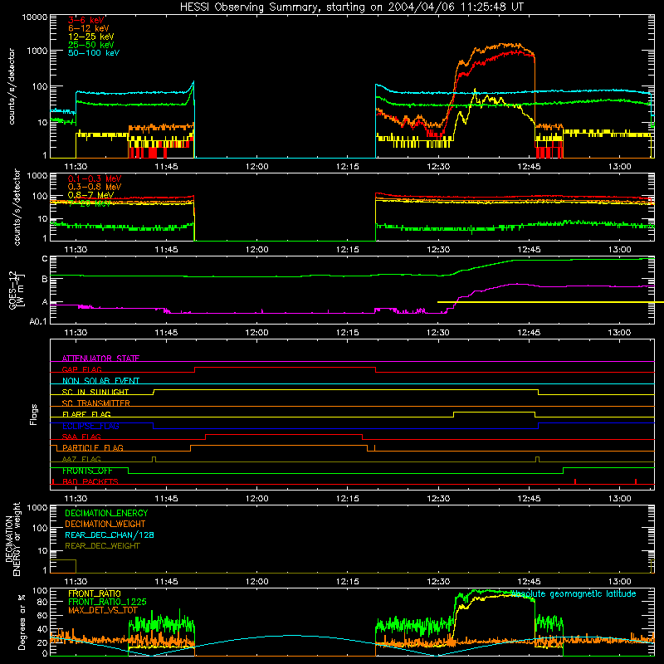Click the 11:45 time label under decimation panel
The image size is (664, 664).
166,582
